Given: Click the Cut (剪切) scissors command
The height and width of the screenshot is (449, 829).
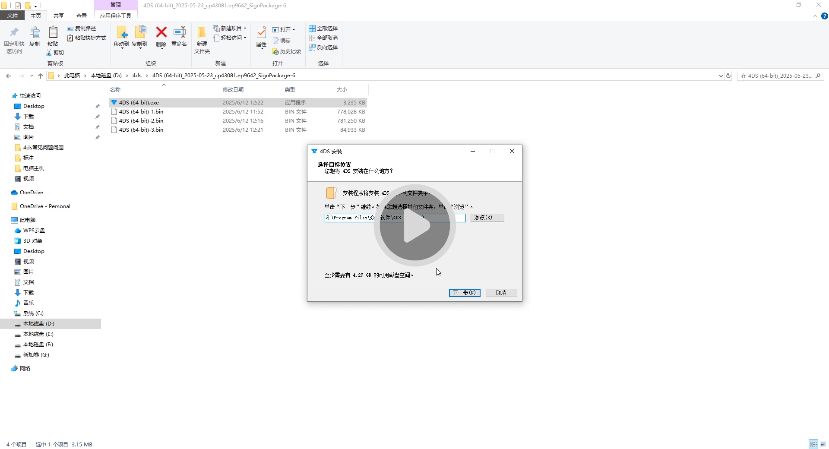Looking at the screenshot, I should 55,53.
